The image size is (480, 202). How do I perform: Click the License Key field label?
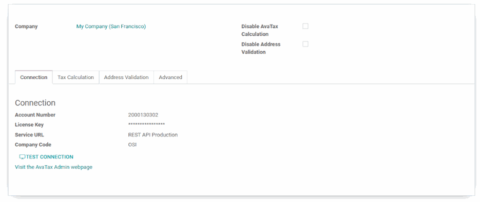click(x=29, y=125)
